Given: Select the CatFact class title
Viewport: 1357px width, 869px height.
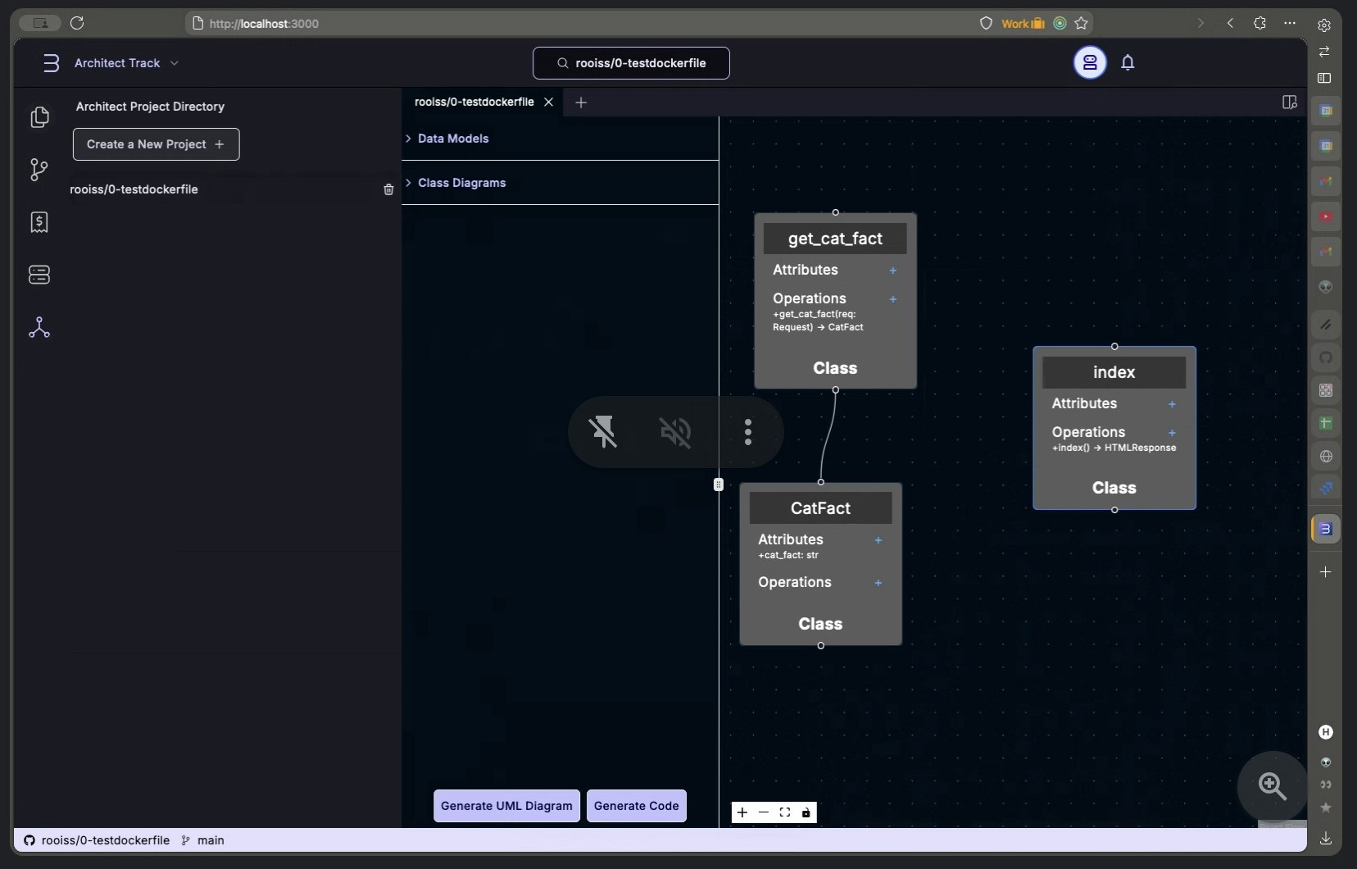Looking at the screenshot, I should 820,508.
